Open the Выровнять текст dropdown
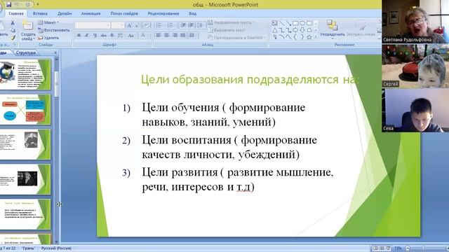 coord(227,30)
